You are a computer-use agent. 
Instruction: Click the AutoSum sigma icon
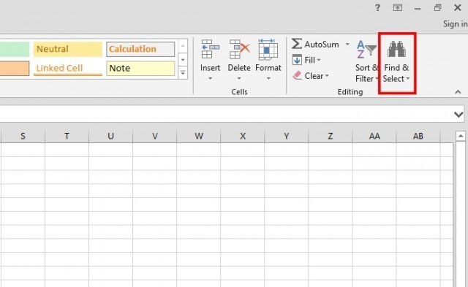(x=297, y=44)
